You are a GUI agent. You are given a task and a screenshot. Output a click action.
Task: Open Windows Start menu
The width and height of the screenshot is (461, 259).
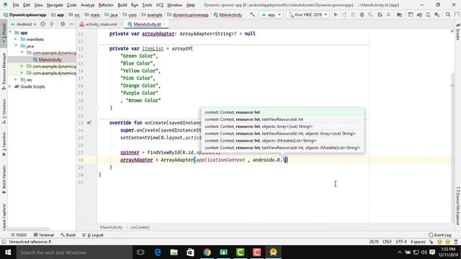pos(8,253)
